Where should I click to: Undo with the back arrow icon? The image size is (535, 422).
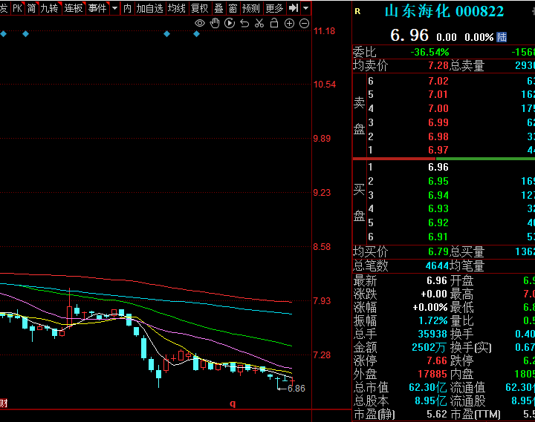click(244, 23)
